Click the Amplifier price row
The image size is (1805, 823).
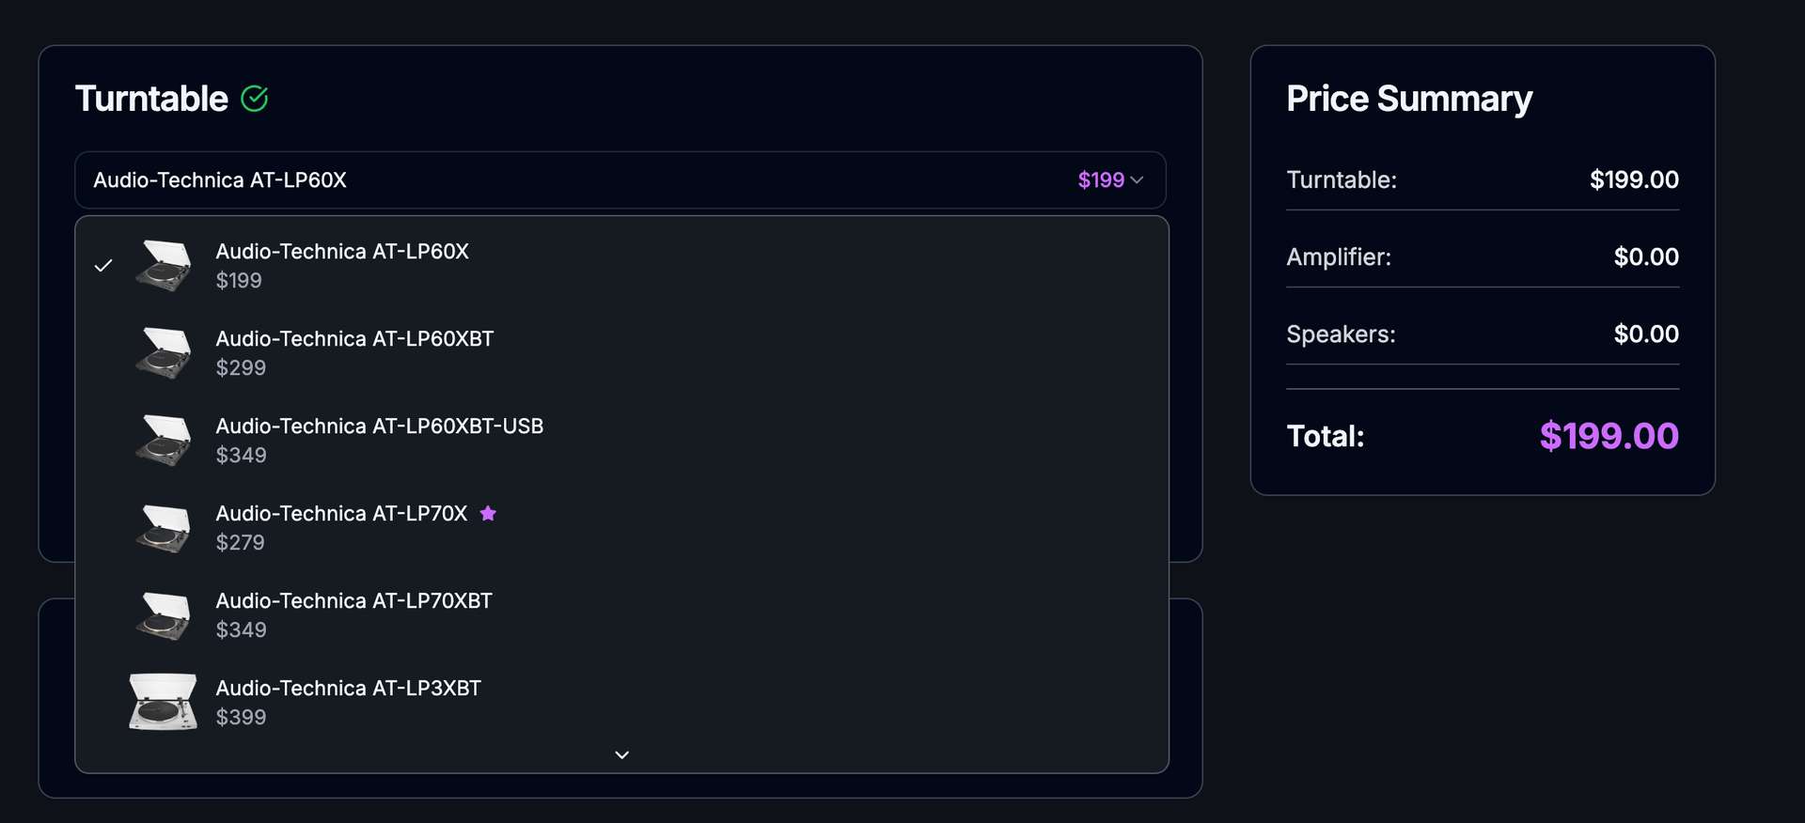click(1483, 256)
